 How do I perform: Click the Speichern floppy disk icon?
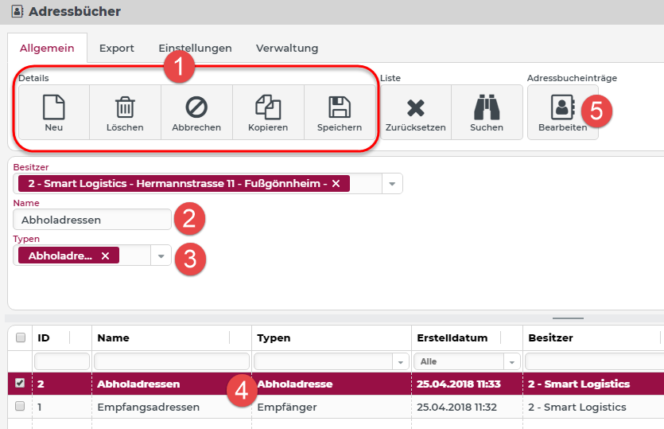[x=340, y=107]
